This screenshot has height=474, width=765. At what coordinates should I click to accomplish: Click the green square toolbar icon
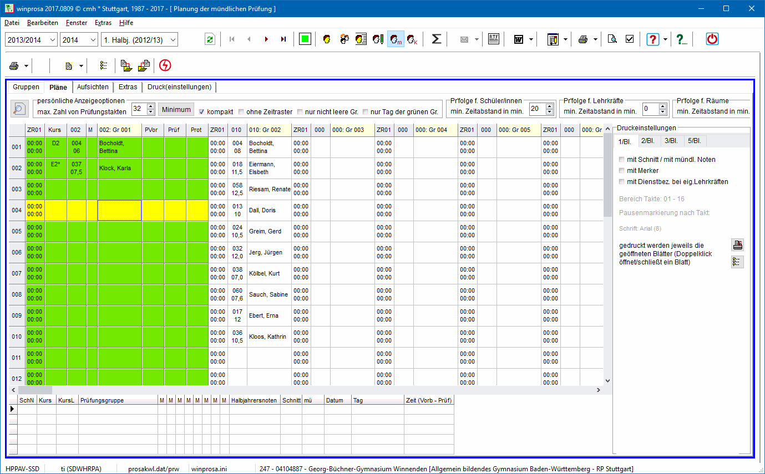[305, 39]
